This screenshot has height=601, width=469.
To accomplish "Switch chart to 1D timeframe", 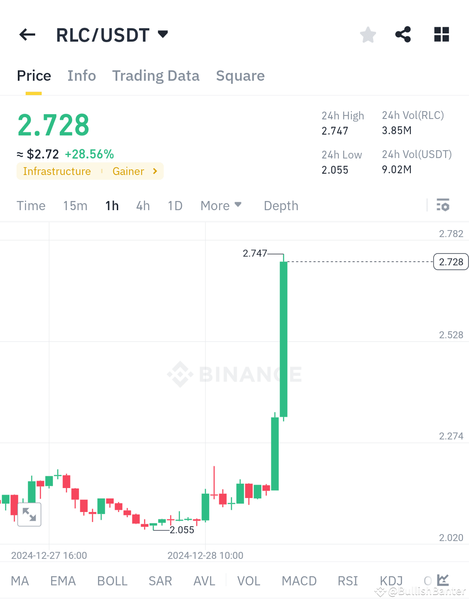I will point(175,205).
